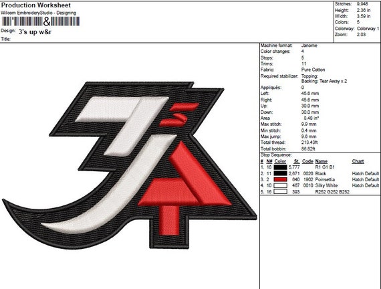Select the stitch count 640 in row 3
Viewport: 381px width, 289px height.
tap(296, 179)
